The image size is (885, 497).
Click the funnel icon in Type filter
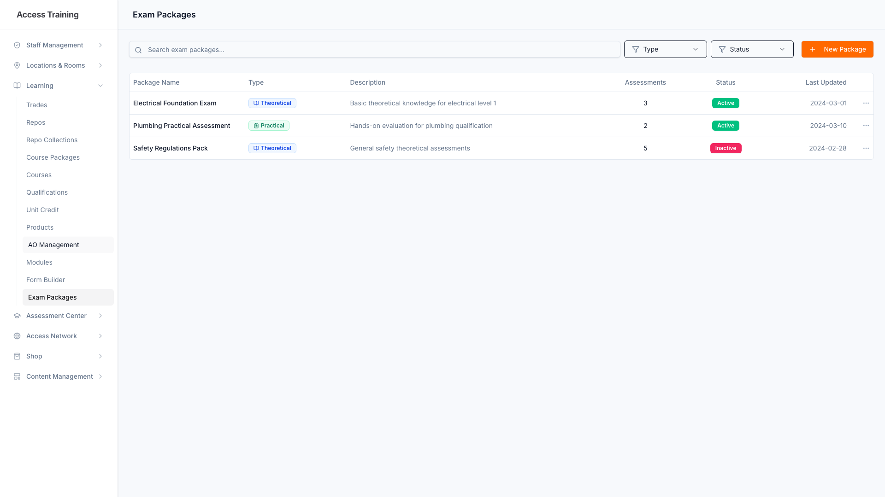[636, 49]
